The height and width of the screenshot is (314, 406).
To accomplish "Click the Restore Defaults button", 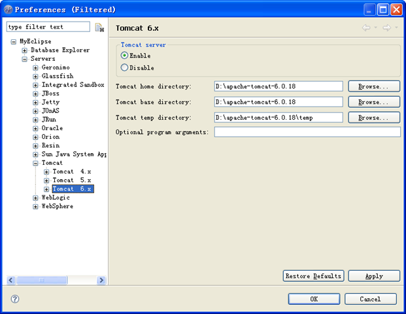I will pyautogui.click(x=313, y=276).
